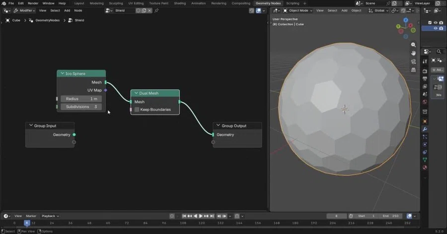Select the pan hand icon in viewport

(413, 53)
